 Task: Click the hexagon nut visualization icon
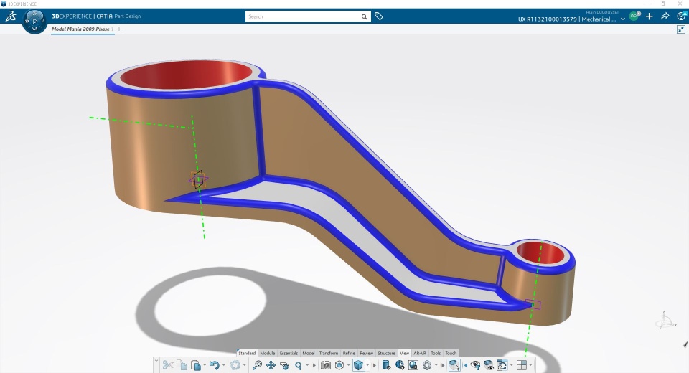pos(427,365)
